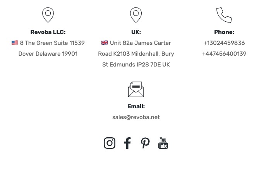Email sales@revoba.net
This screenshot has width=271, height=169.
[x=136, y=117]
